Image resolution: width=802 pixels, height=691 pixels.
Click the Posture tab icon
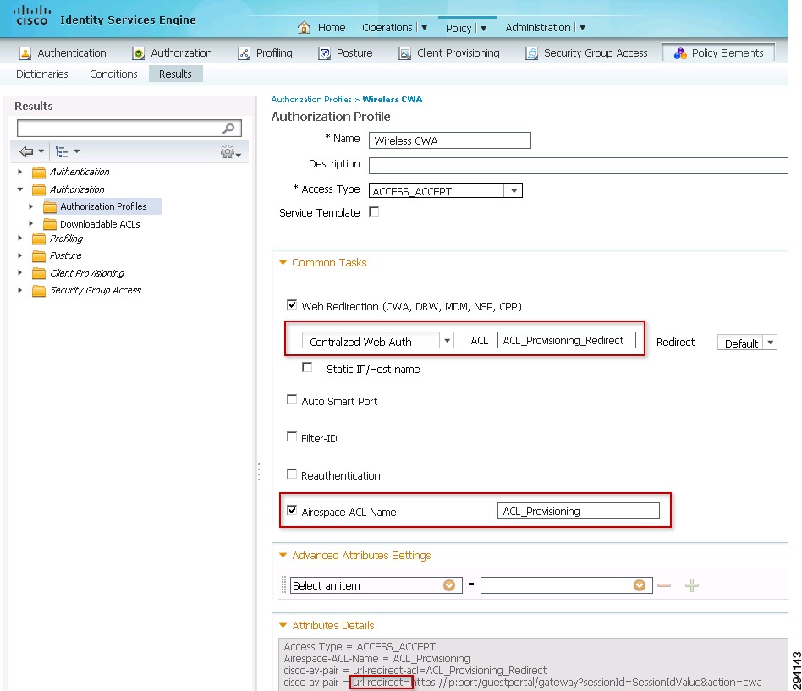324,53
